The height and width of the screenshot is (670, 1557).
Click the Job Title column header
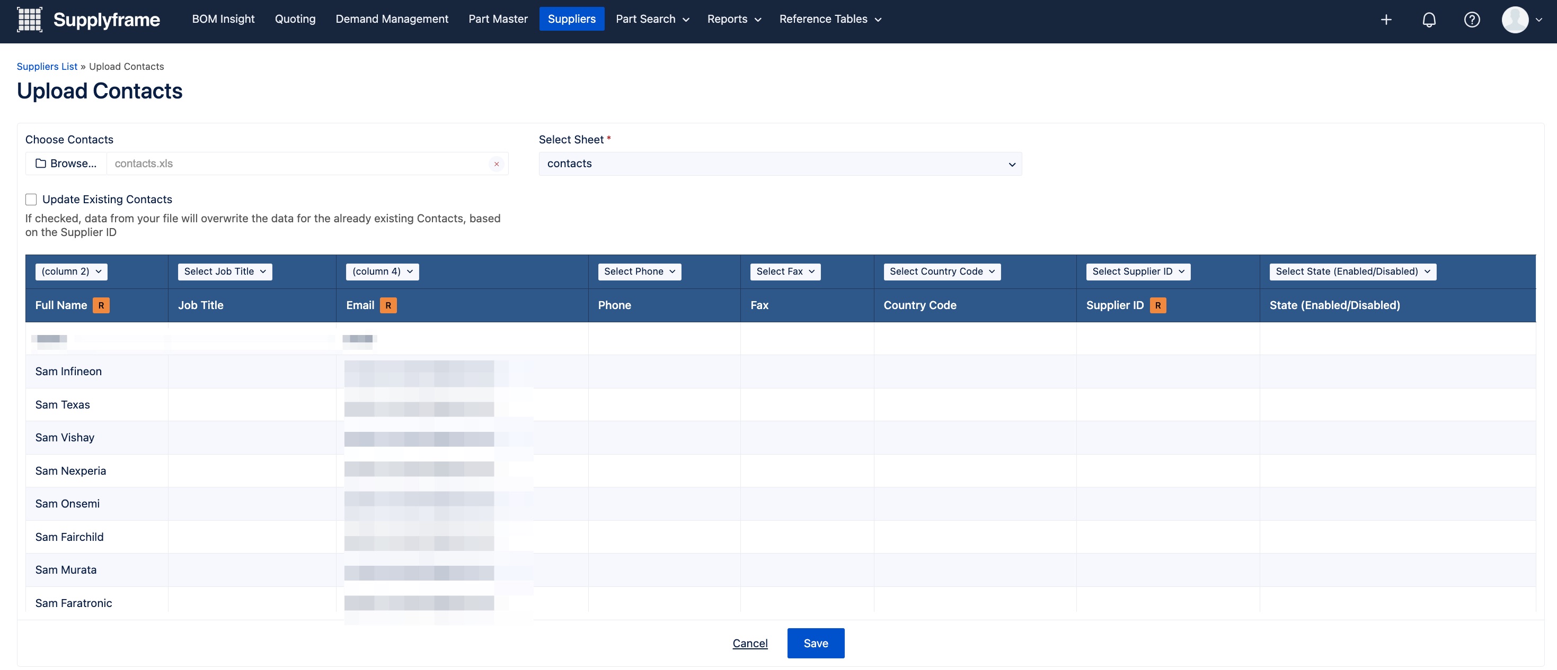coord(201,305)
